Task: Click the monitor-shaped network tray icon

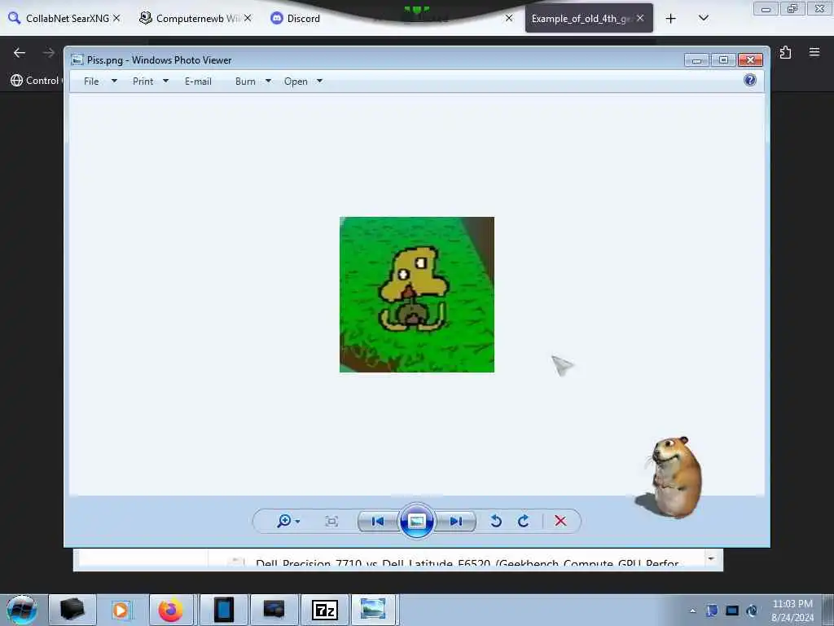Action: (x=732, y=611)
